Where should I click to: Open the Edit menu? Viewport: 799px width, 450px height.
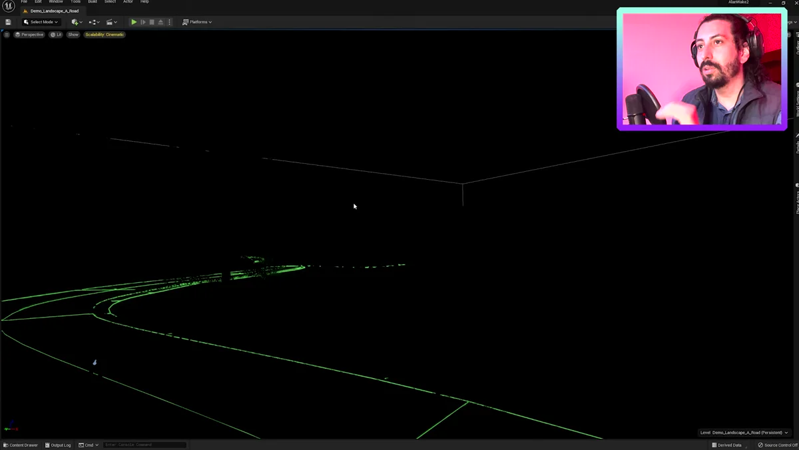point(38,2)
